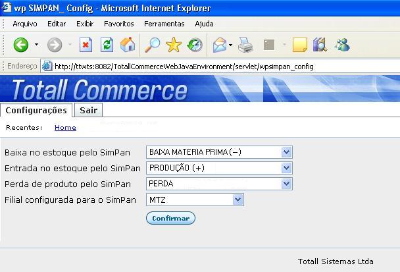Open the Arquivo menu

pos(25,24)
